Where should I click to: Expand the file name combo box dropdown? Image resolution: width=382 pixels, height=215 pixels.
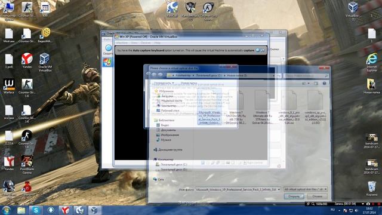click(279, 189)
